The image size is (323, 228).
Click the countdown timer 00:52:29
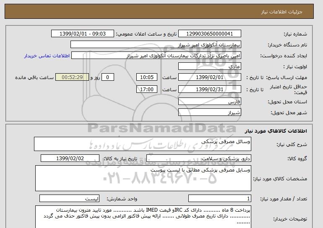72,77
